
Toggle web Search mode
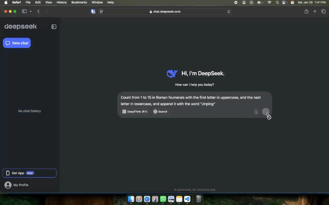coord(160,112)
